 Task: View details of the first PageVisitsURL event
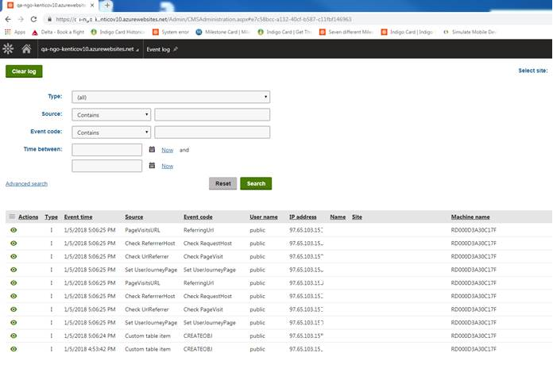coord(14,230)
